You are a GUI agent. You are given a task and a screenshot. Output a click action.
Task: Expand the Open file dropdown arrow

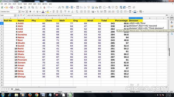(9, 8)
